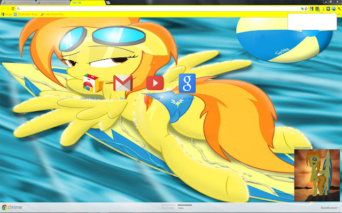This screenshot has width=342, height=213.
Task: Launch the Gmail app icon
Action: (122, 83)
